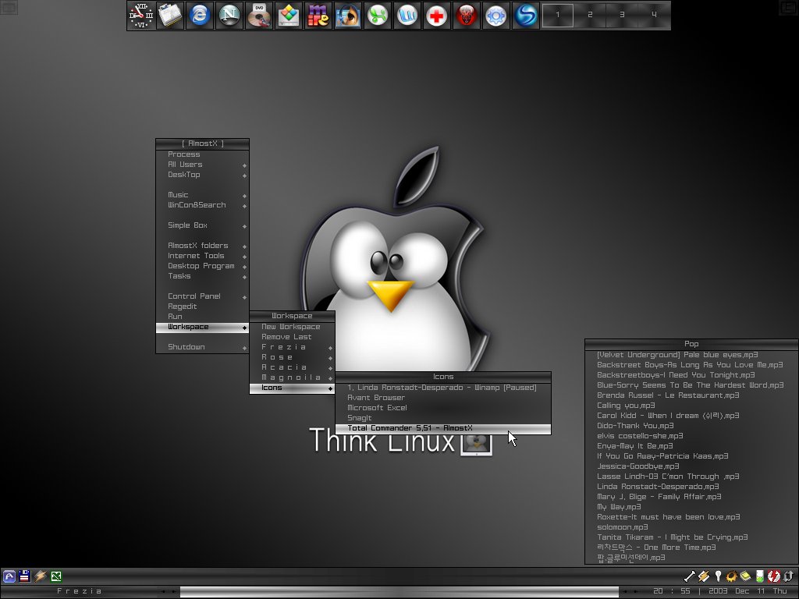This screenshot has height=599, width=799.
Task: Open the Shutdown submenu
Action: click(202, 347)
